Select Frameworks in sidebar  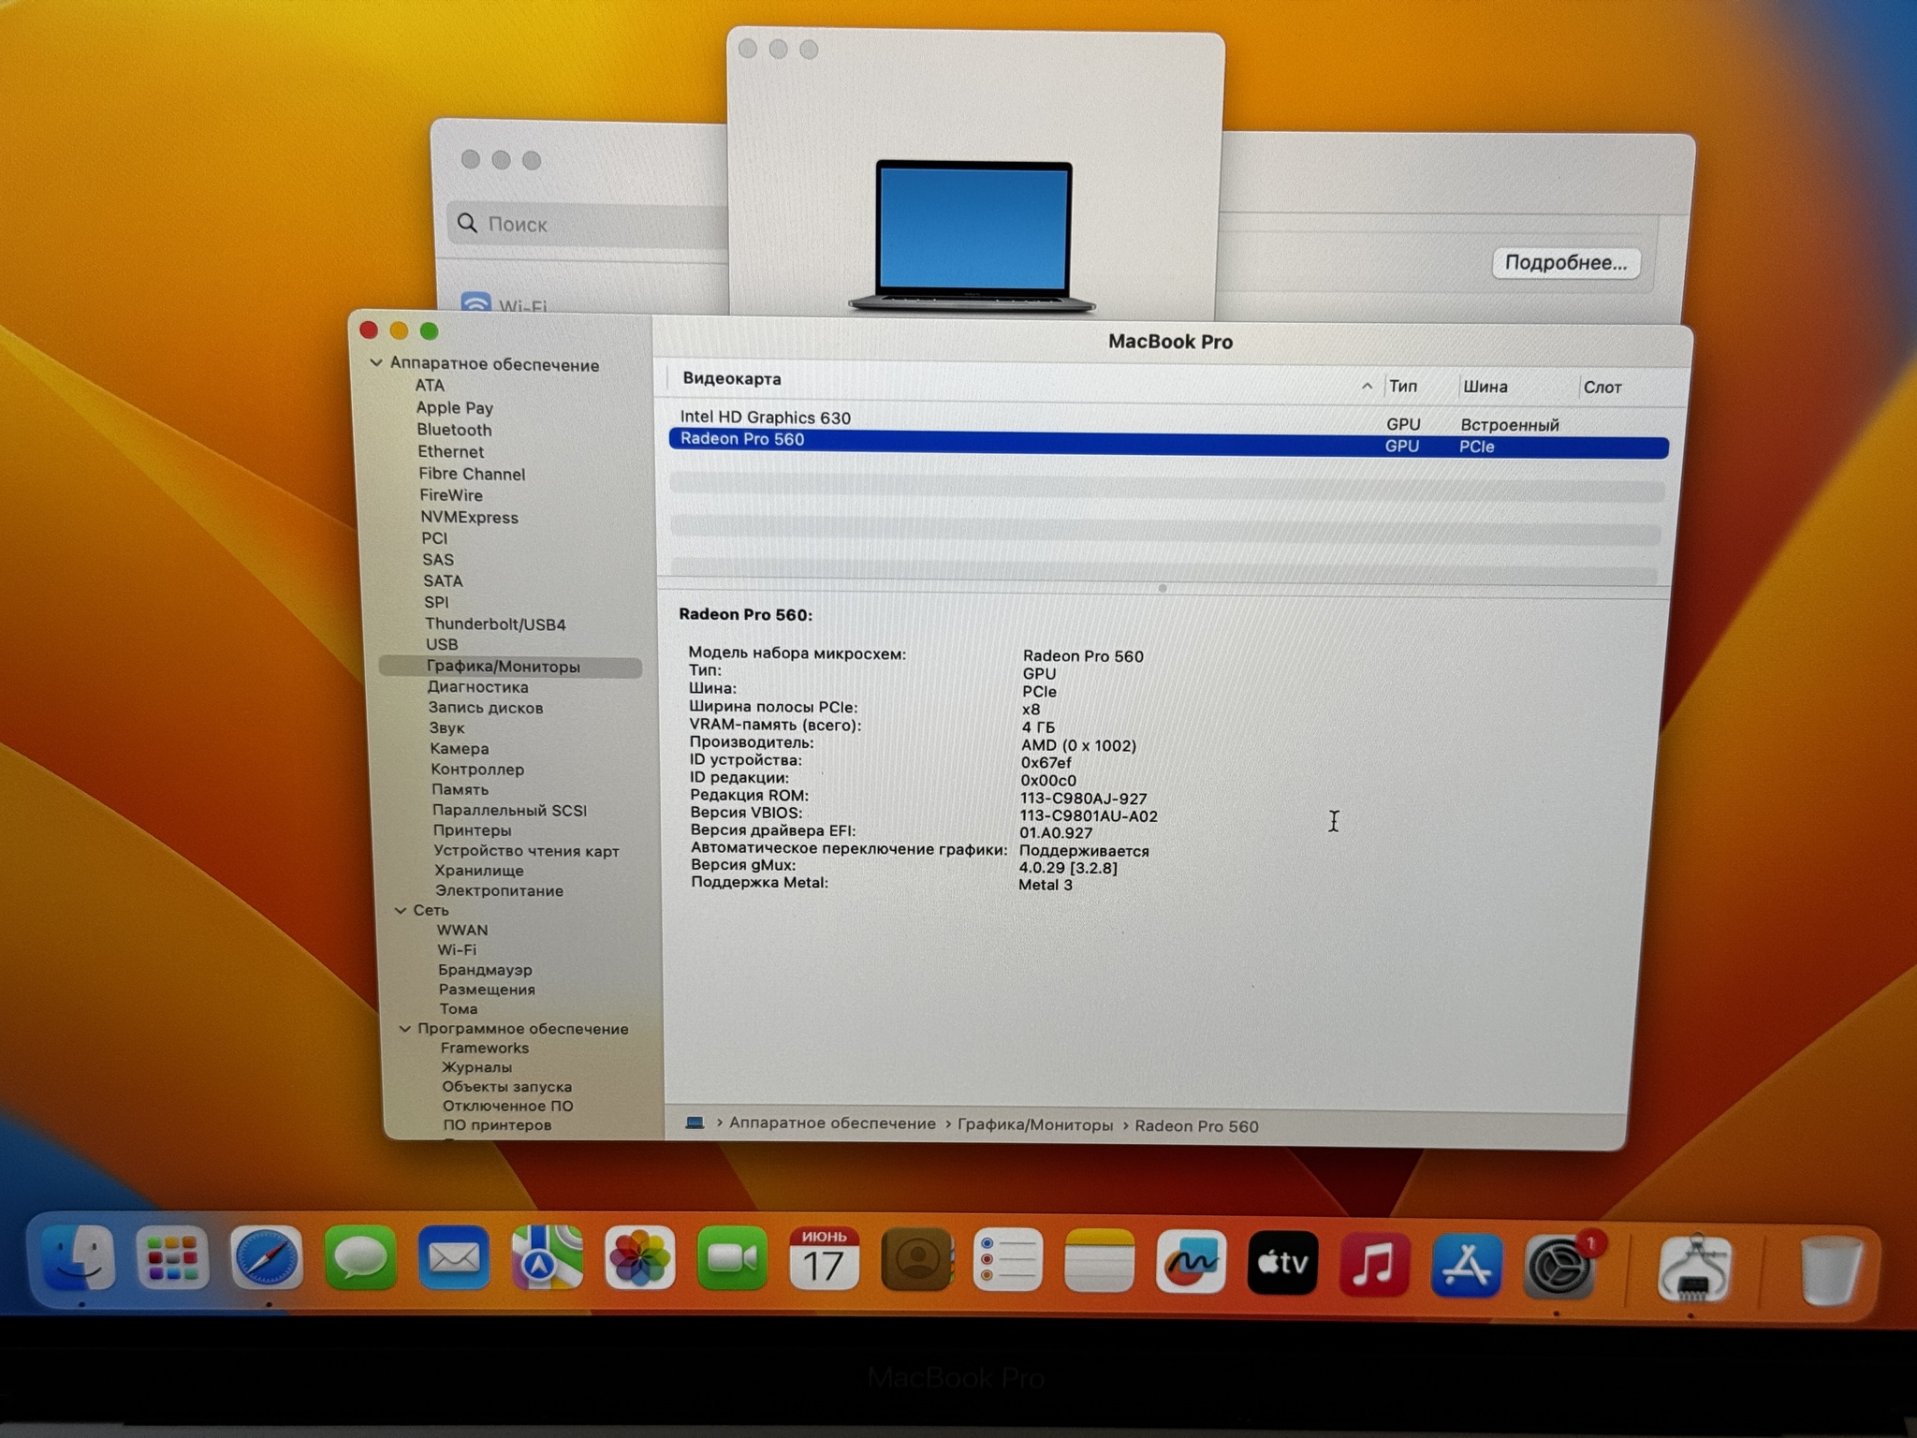point(485,1048)
